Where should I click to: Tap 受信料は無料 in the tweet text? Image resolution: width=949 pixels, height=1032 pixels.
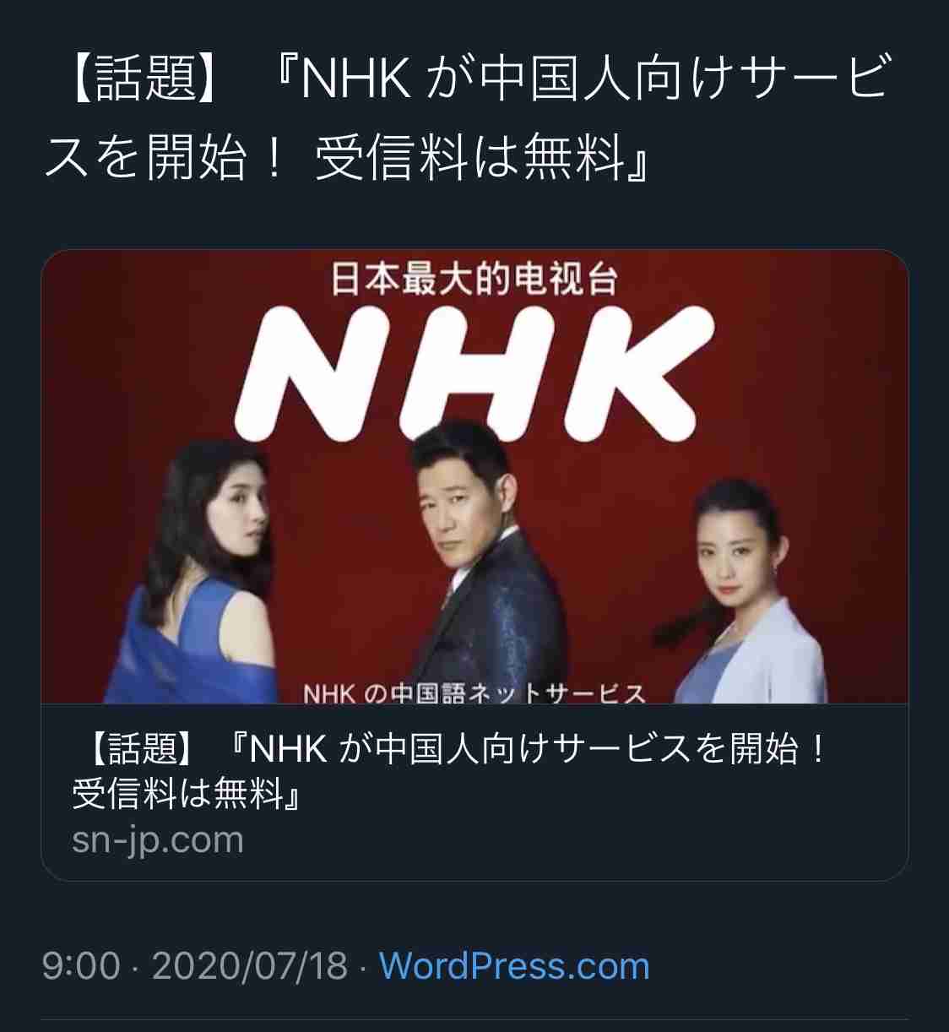pyautogui.click(x=469, y=158)
